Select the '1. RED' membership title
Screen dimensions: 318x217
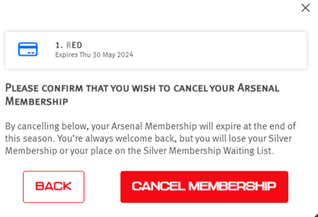pos(69,45)
